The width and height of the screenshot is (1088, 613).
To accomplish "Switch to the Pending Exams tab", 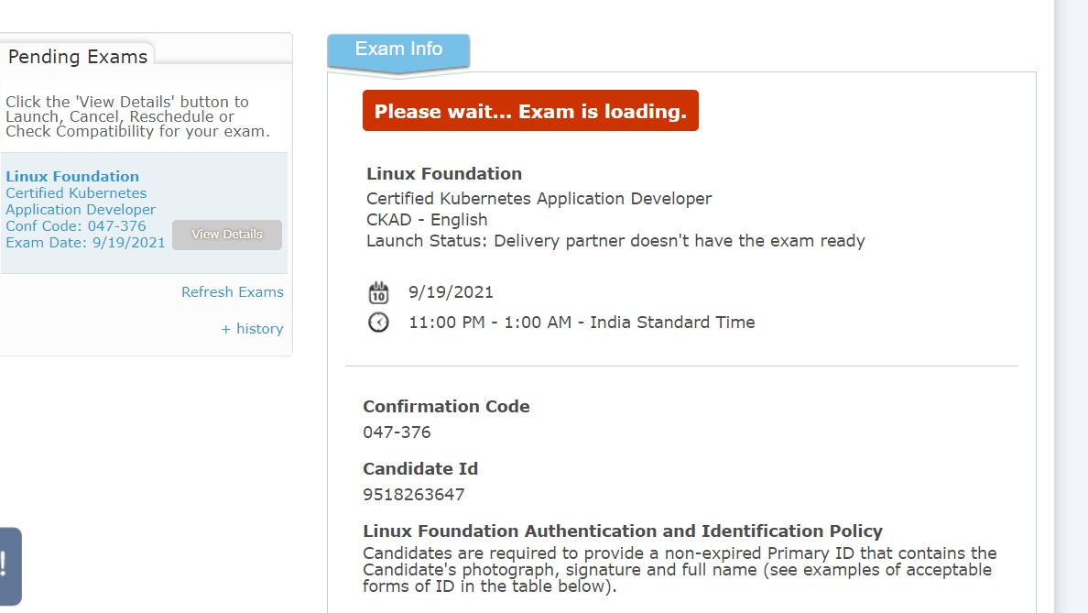I will pyautogui.click(x=78, y=57).
